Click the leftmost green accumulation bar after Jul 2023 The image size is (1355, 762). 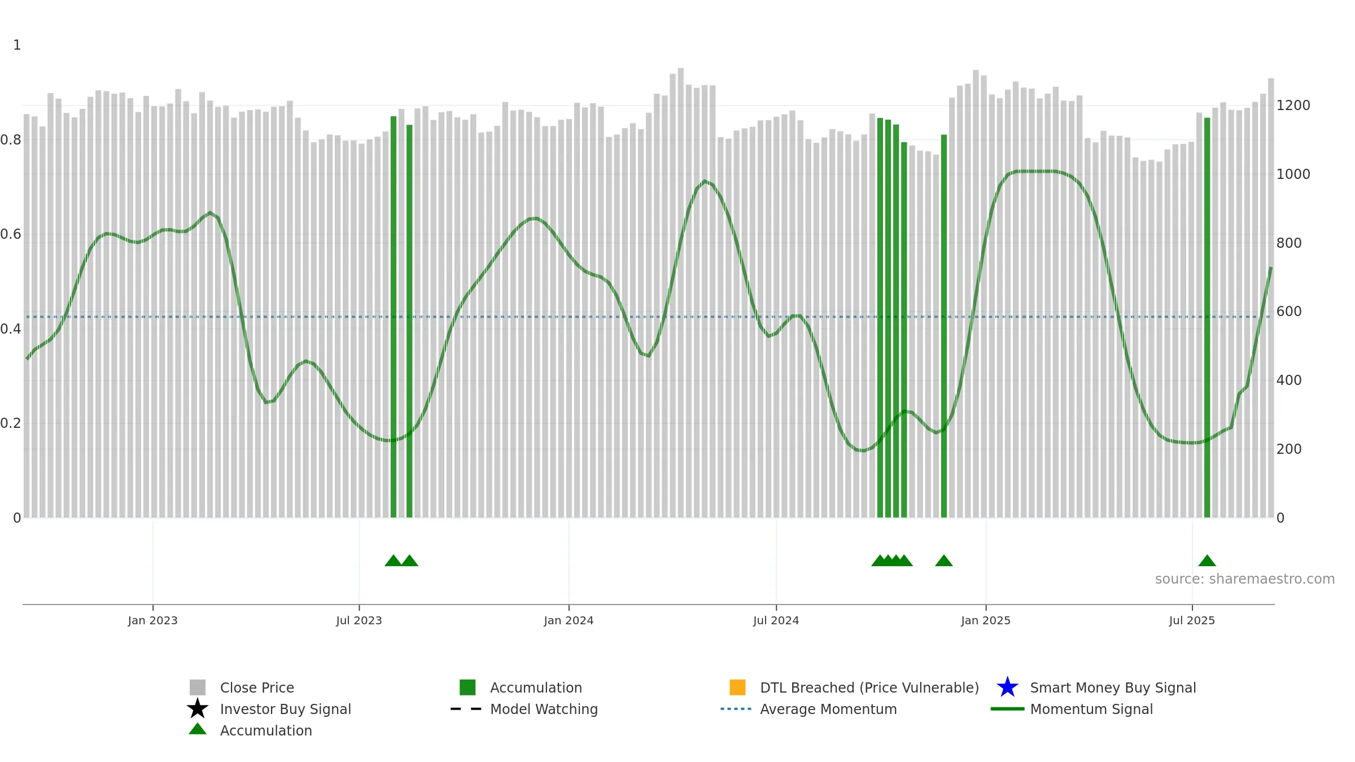point(394,317)
